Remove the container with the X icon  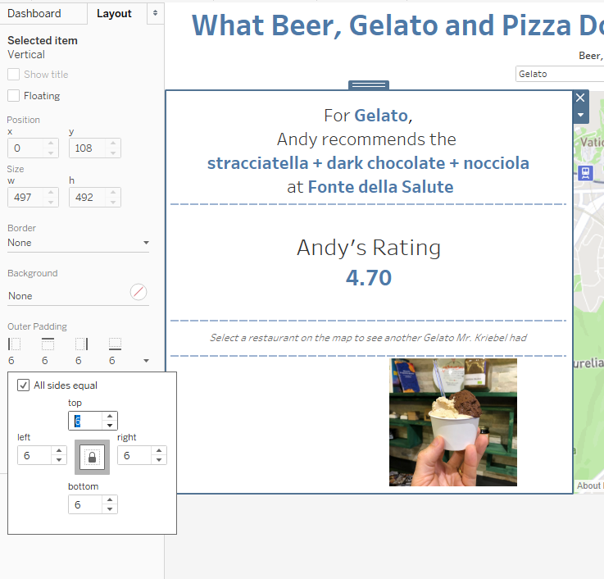(580, 98)
